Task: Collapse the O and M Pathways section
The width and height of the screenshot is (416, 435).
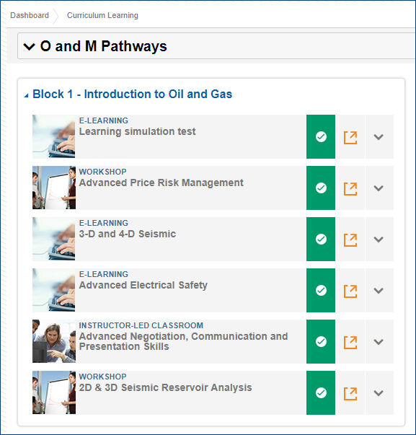Action: click(29, 47)
